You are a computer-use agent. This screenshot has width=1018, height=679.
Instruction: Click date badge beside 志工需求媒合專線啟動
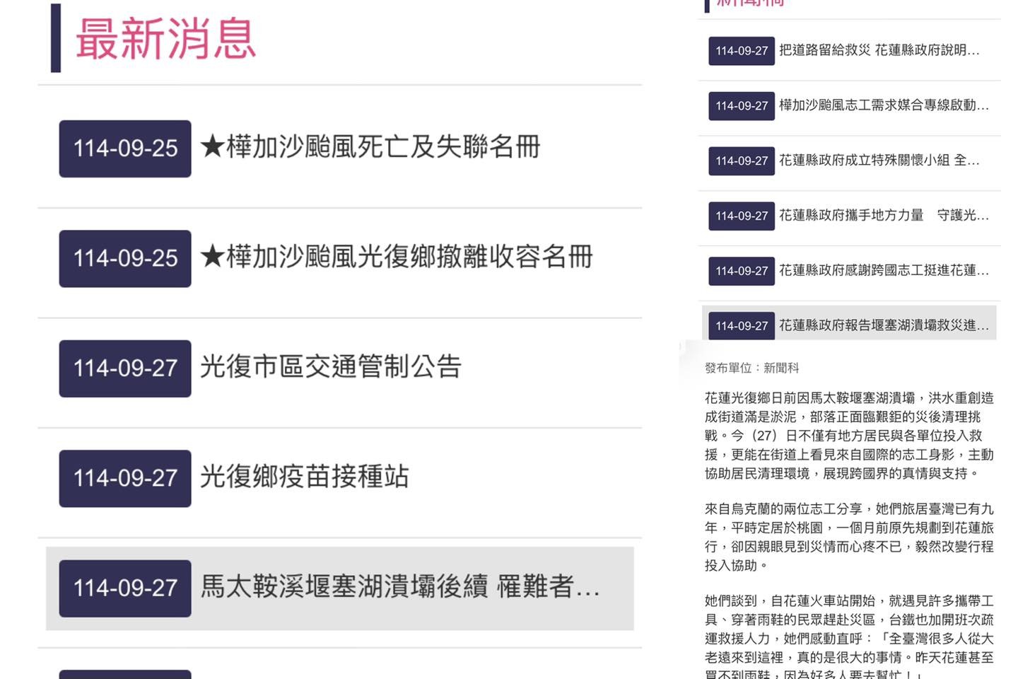pos(742,106)
